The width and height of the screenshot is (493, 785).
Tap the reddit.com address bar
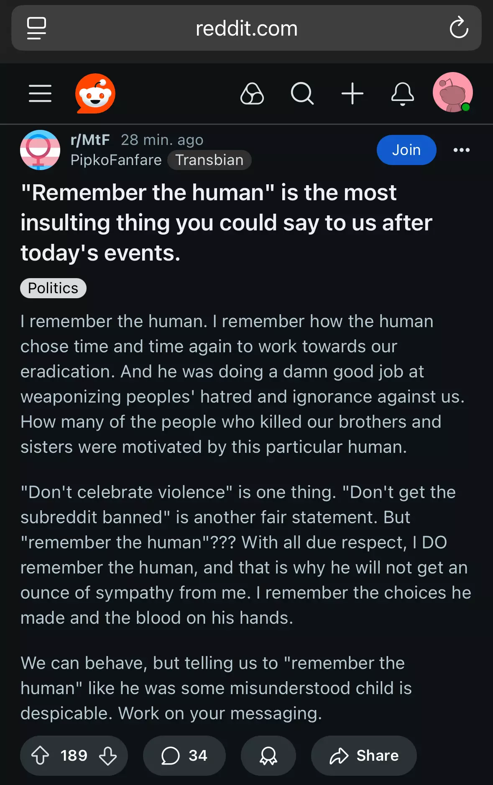pos(246,28)
